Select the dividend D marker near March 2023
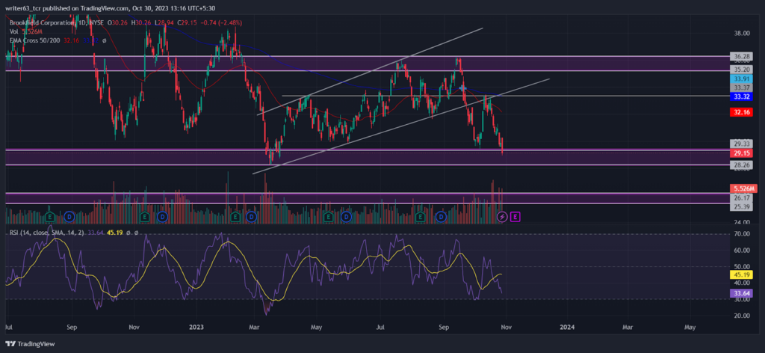765x353 pixels. pos(251,216)
